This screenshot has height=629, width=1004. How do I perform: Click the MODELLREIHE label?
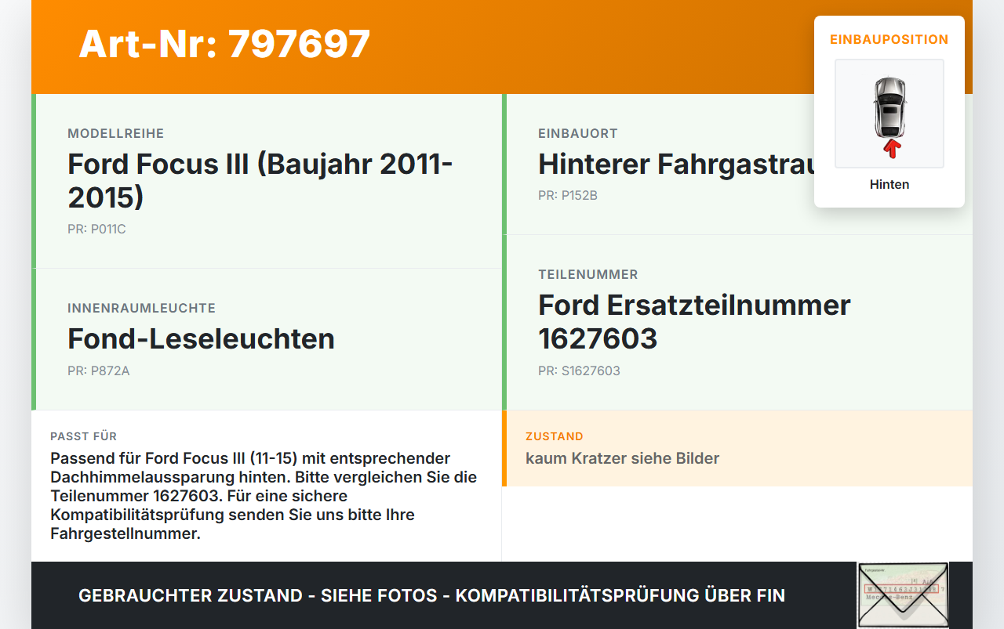[x=116, y=134]
